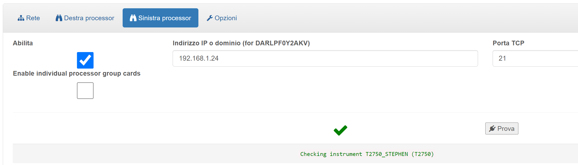This screenshot has height=165, width=578.
Task: Click the Checking instrument T2750_STEPHEN status message
Action: click(367, 154)
